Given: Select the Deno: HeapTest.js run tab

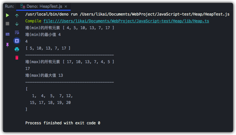Looking at the screenshot, I should [x=43, y=6].
